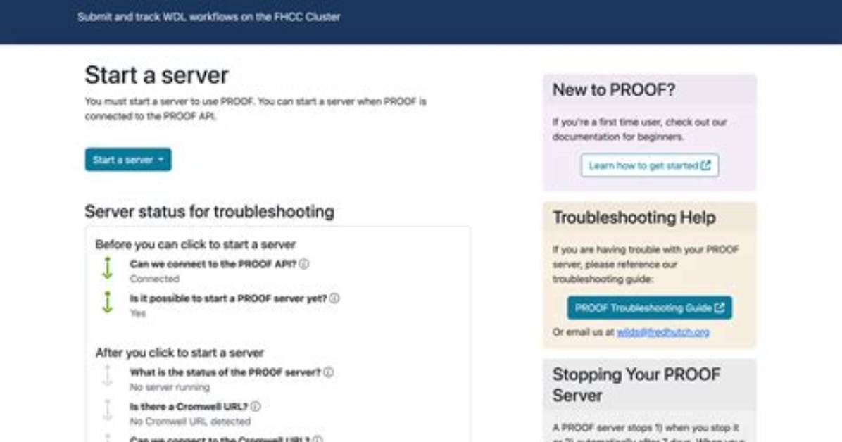This screenshot has height=442, width=842.
Task: Click 'Stopping Your PROOF Server' heading
Action: [x=636, y=384]
